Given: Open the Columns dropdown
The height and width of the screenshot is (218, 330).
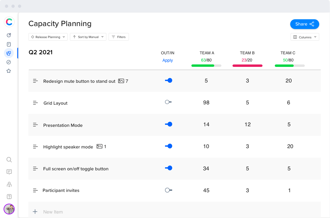Looking at the screenshot, I should (305, 37).
